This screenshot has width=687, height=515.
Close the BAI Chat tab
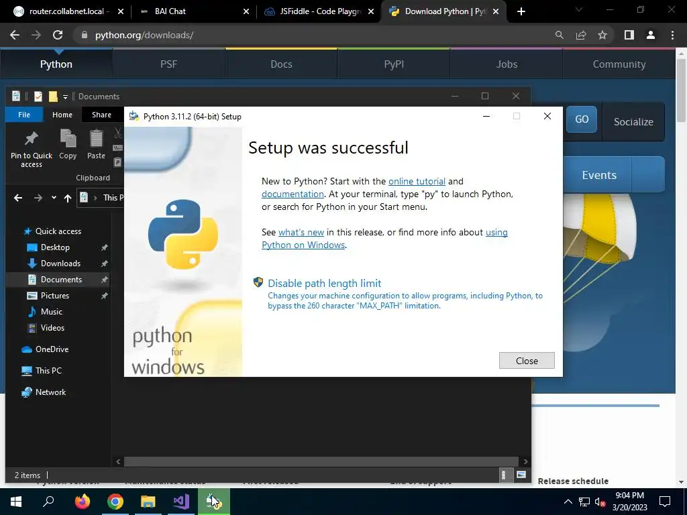click(x=246, y=11)
